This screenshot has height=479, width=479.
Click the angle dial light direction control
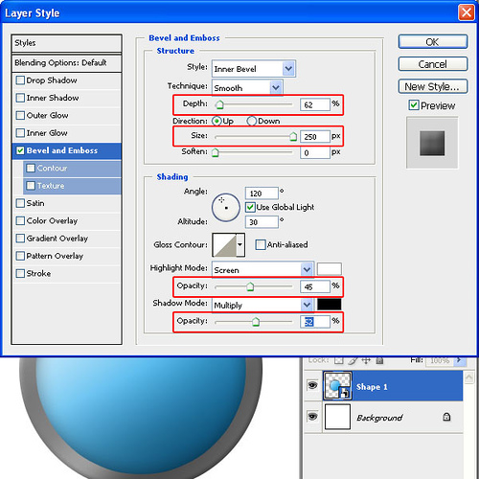226,207
